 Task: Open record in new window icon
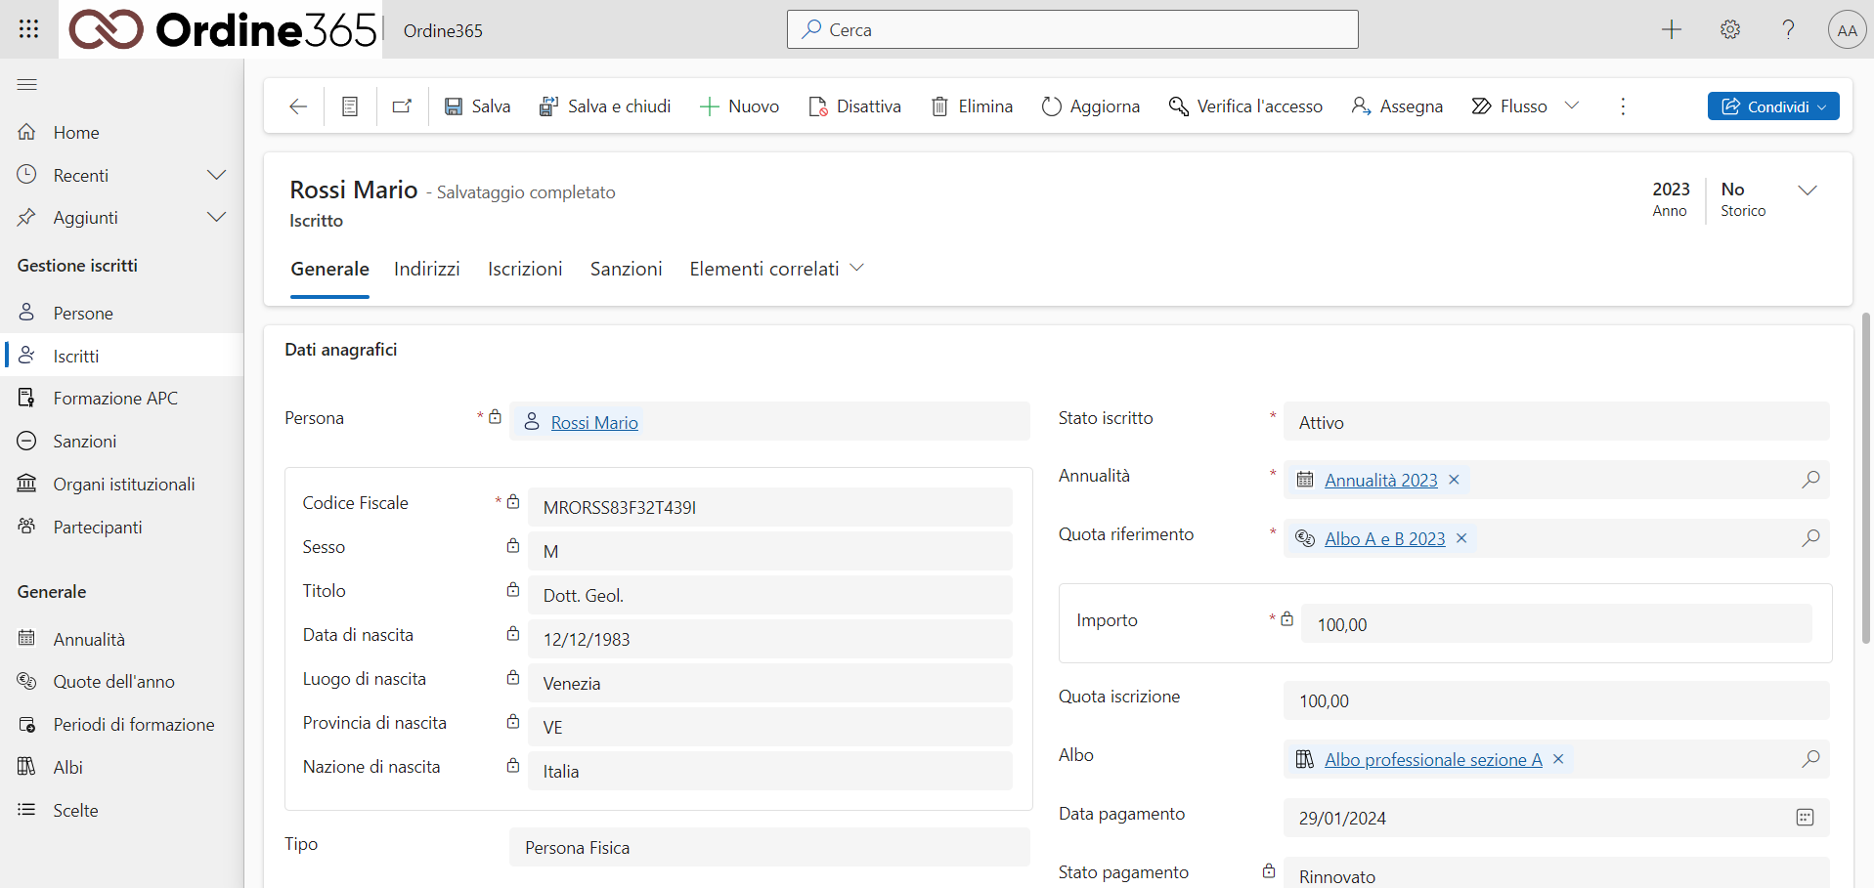(402, 106)
